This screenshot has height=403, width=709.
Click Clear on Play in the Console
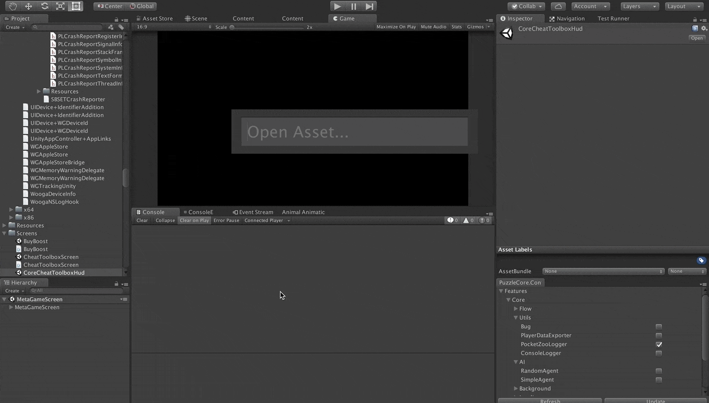[x=194, y=220]
